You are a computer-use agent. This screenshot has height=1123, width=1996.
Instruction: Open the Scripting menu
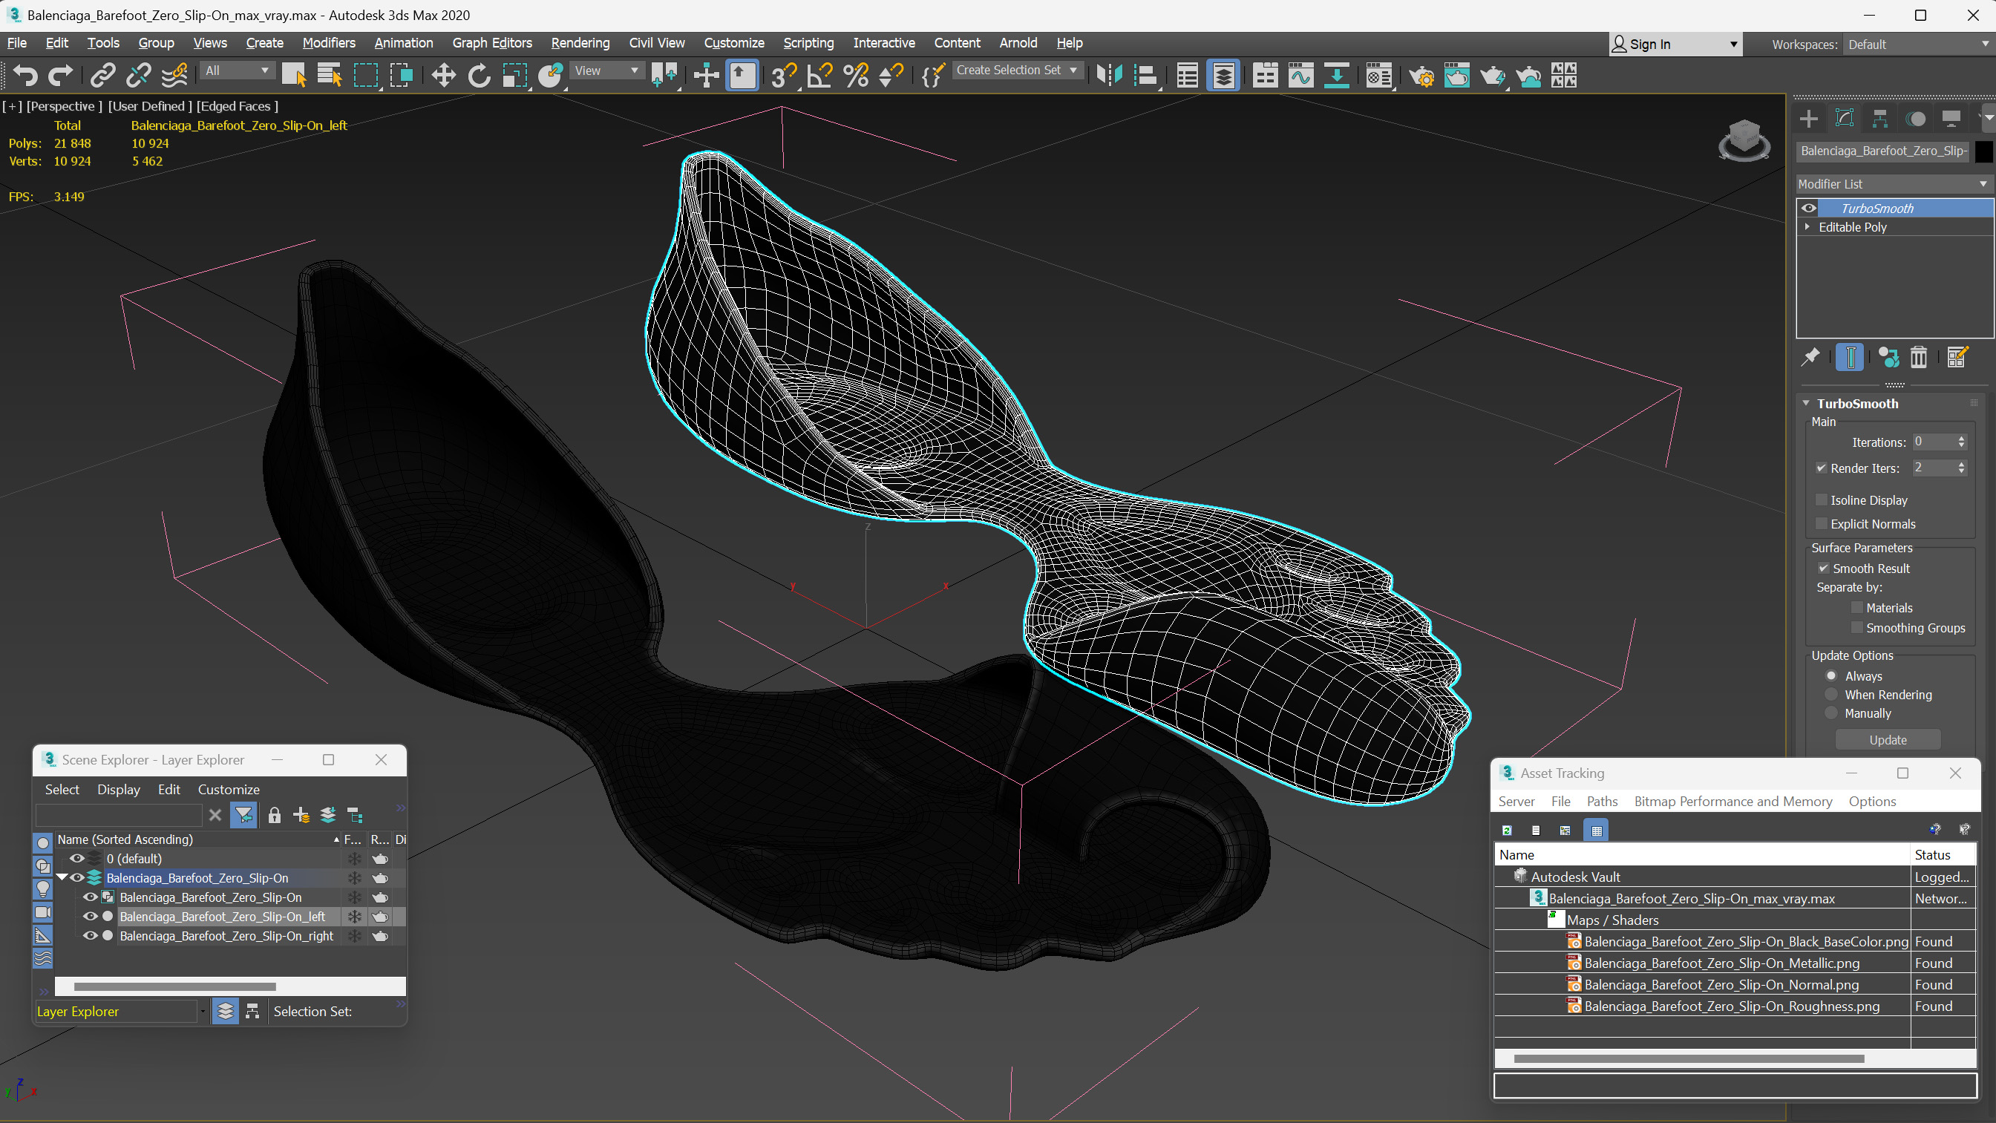pos(808,42)
